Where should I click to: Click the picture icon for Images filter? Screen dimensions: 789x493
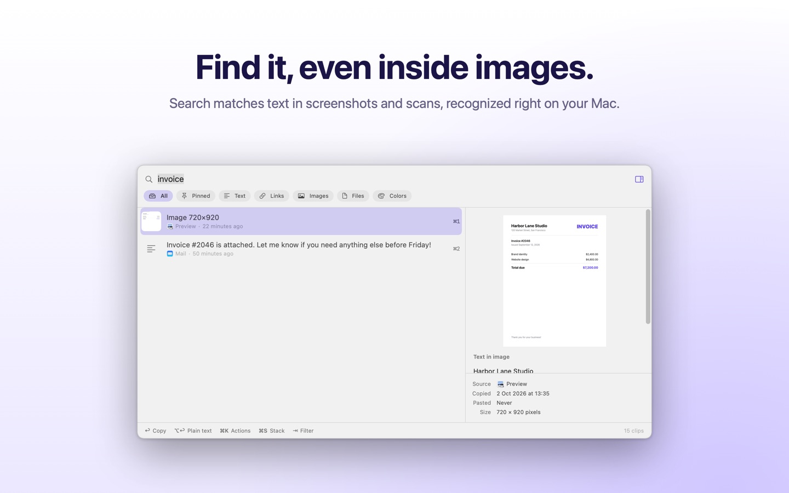(301, 196)
